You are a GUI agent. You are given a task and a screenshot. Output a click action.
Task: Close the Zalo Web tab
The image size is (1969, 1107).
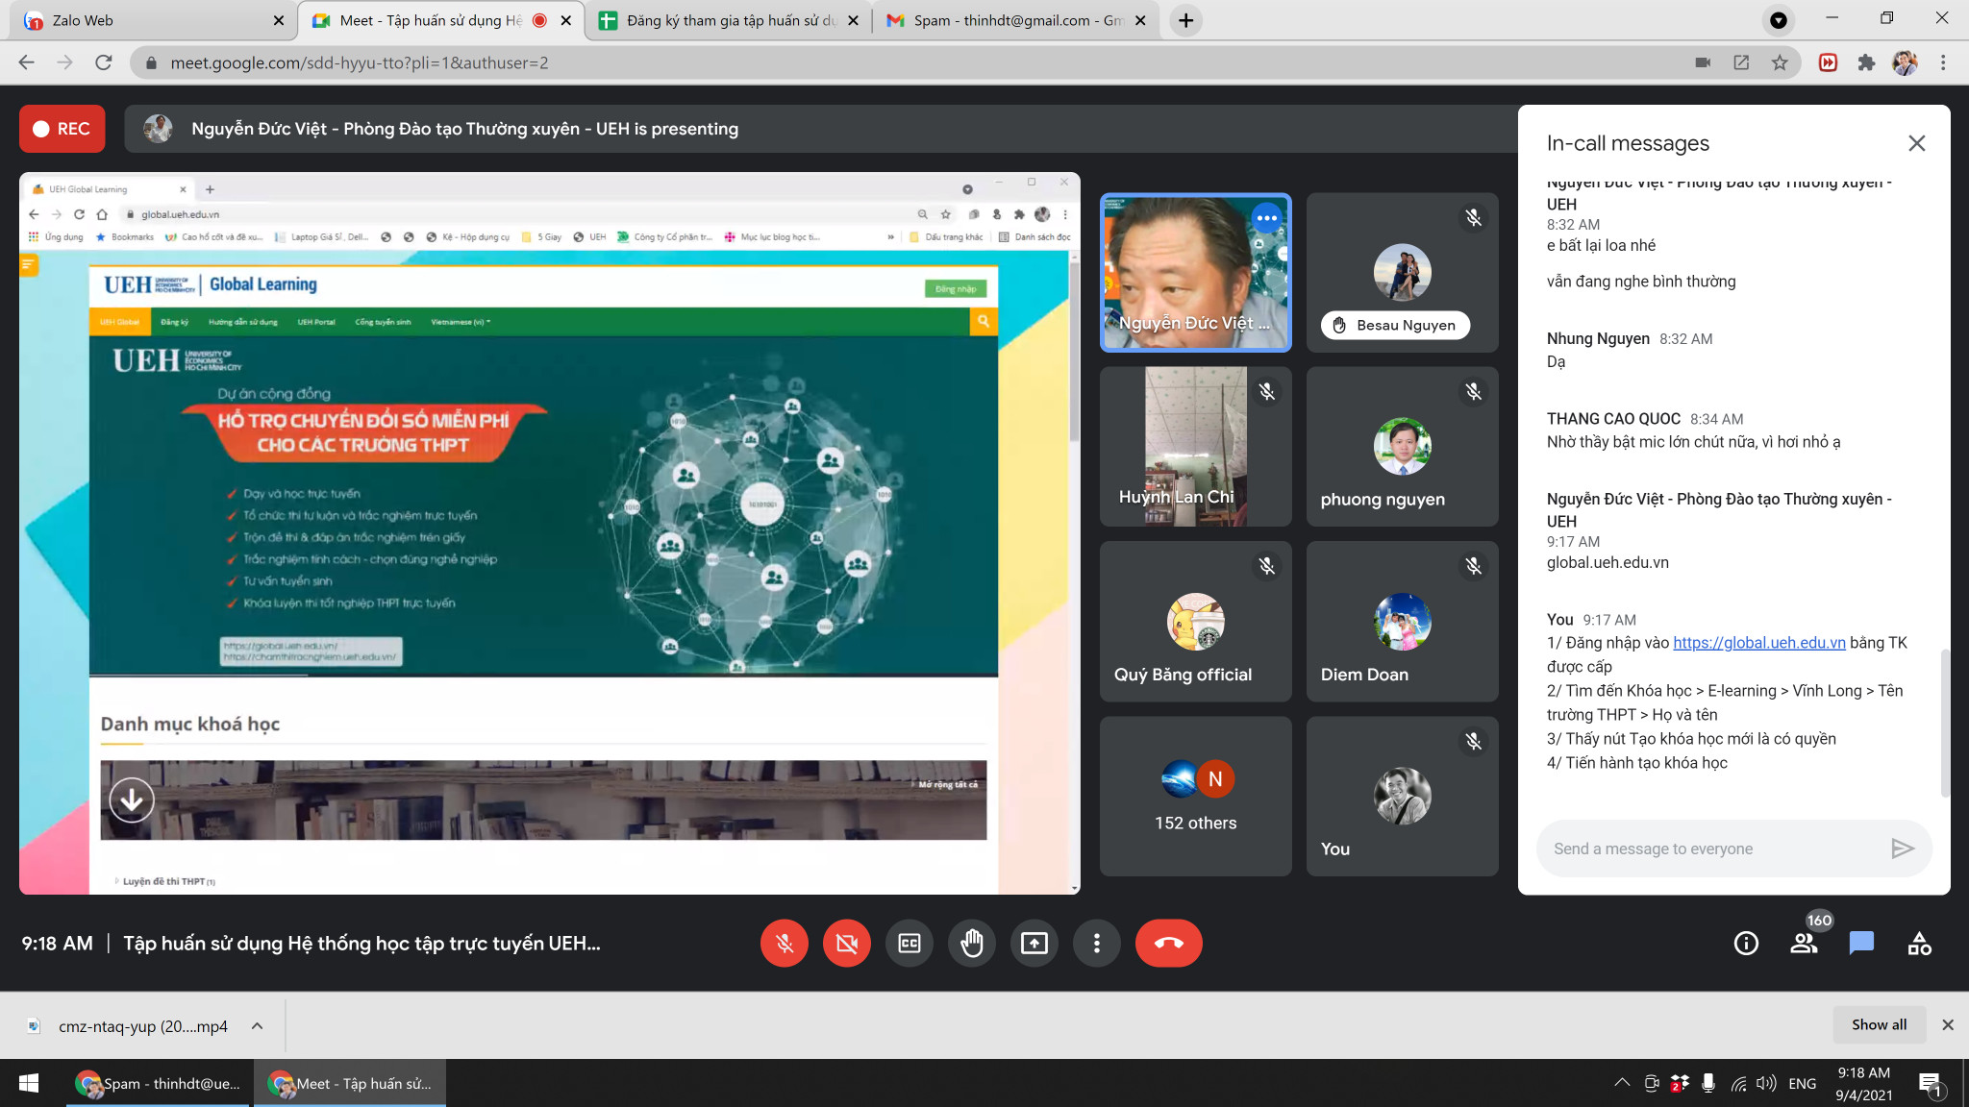click(279, 20)
